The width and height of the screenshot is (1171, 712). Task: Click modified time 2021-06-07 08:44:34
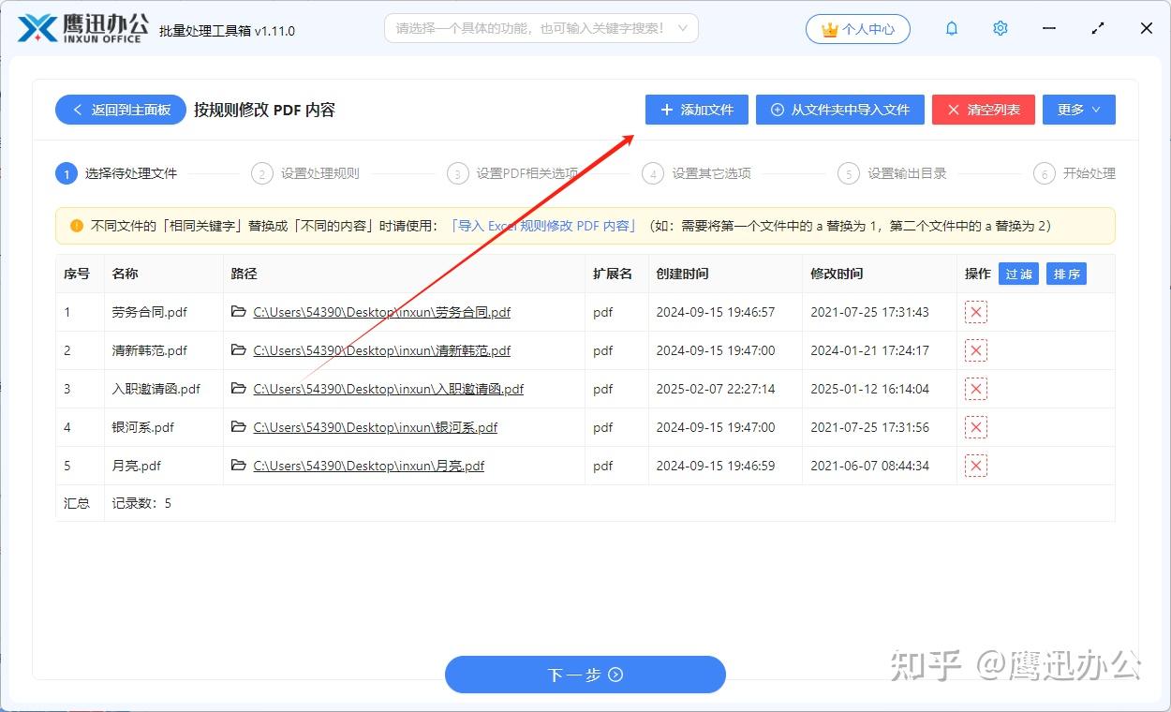(x=869, y=466)
